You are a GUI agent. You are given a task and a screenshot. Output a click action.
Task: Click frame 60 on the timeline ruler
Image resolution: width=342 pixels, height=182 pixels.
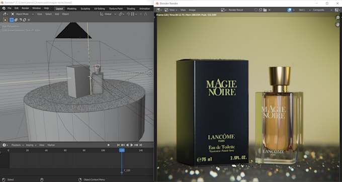click(65, 150)
